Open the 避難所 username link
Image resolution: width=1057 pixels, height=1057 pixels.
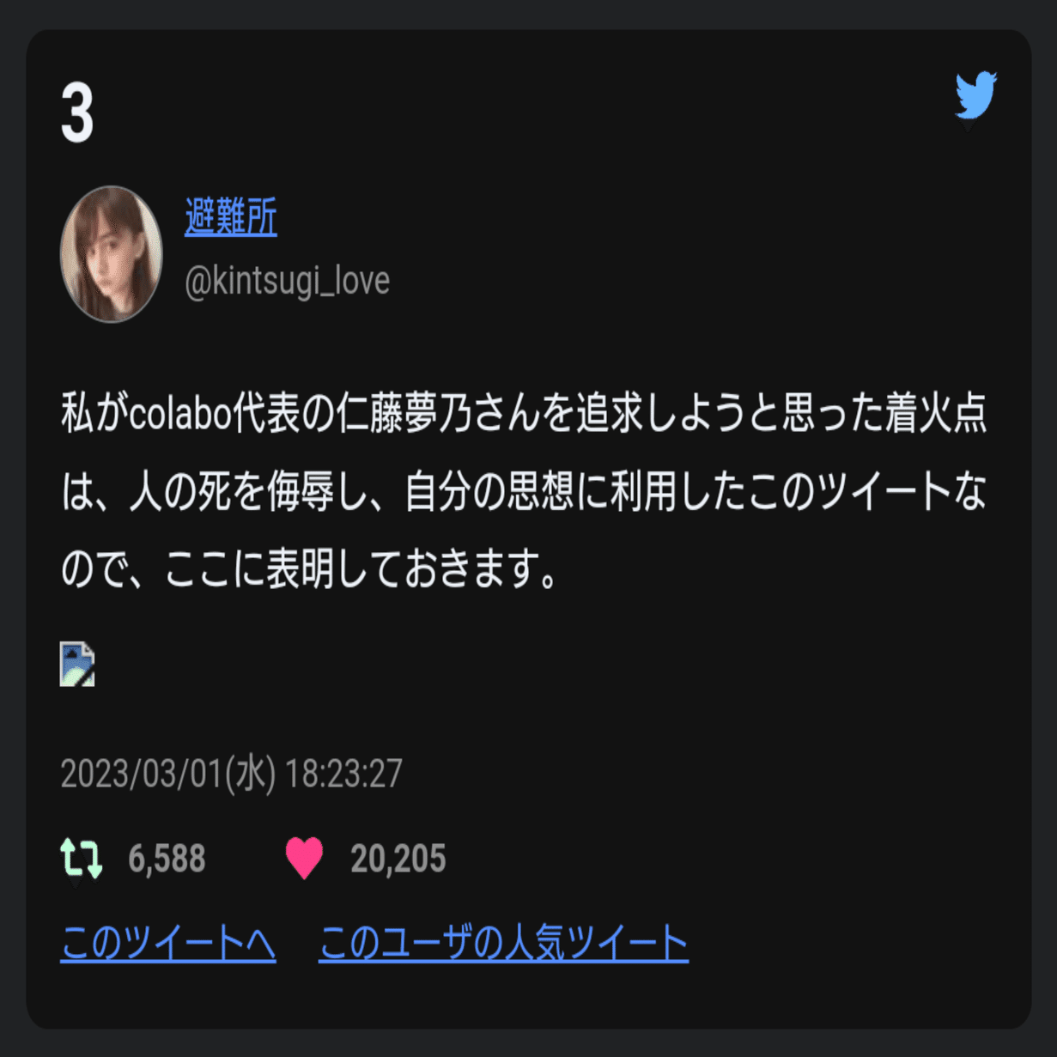tap(231, 216)
